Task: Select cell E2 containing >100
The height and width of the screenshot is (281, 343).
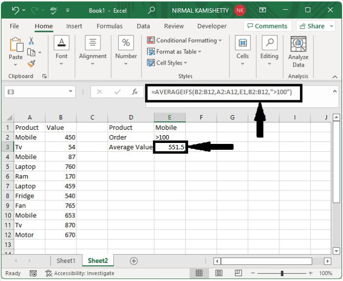Action: (x=170, y=137)
